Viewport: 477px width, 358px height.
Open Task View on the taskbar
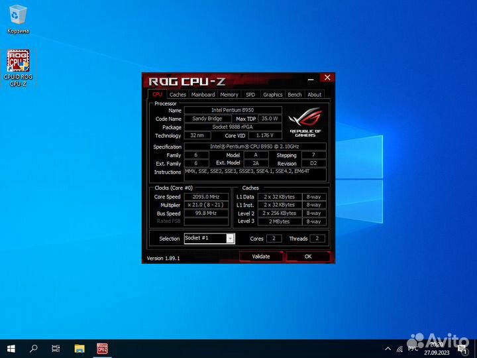(56, 349)
